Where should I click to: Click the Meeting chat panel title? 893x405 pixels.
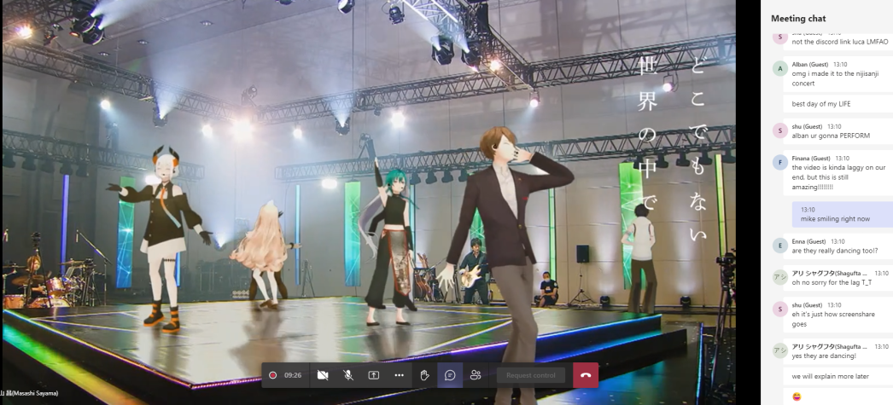(x=798, y=19)
